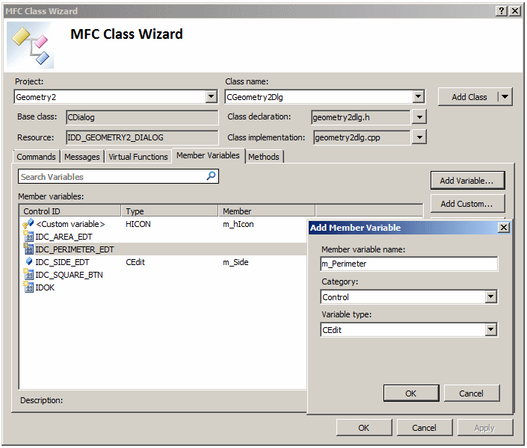Click the Custom variable key icon
Viewport: 527px width, 448px height.
coord(28,224)
